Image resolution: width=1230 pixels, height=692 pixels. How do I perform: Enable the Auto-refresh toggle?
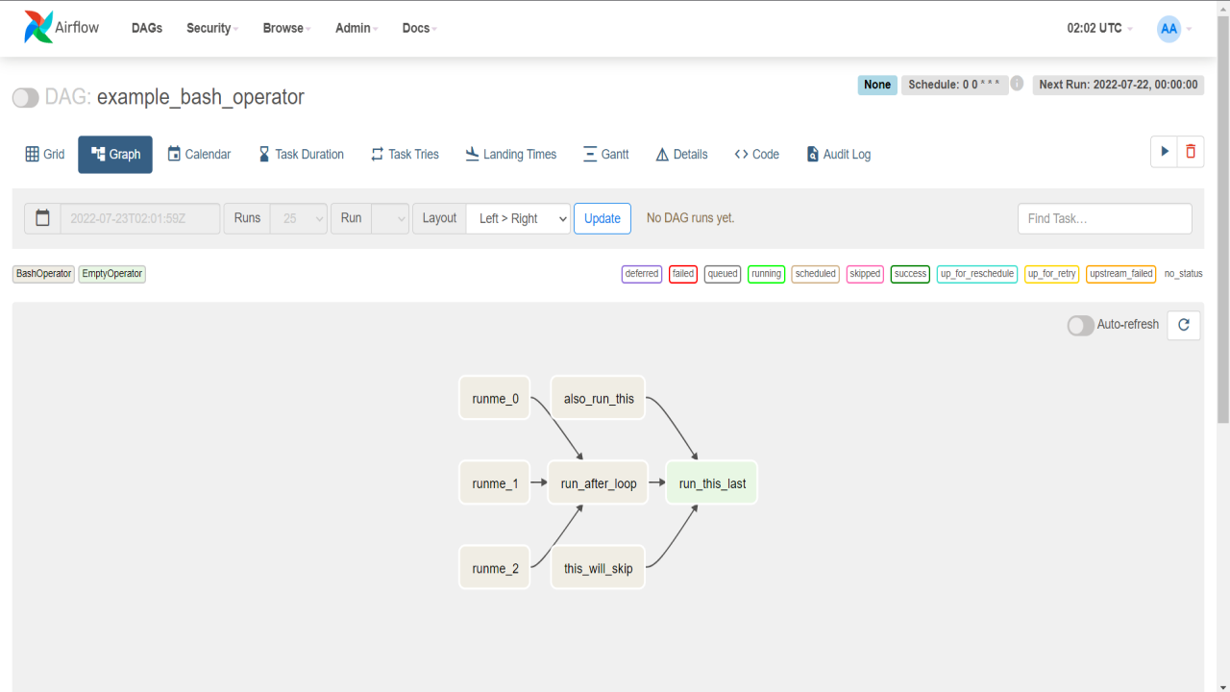(1081, 325)
